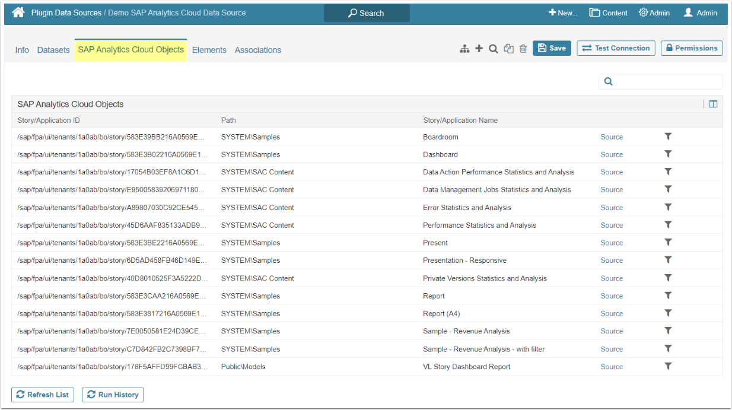Image resolution: width=732 pixels, height=410 pixels.
Task: Select story ID starting 178F5AFFD99FCBAB3
Action: [113, 367]
